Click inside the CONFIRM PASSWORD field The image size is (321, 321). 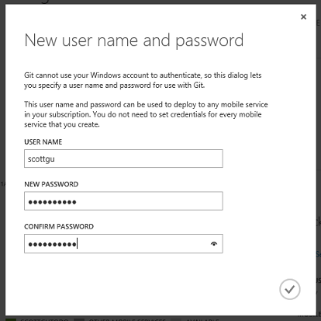coord(123,243)
